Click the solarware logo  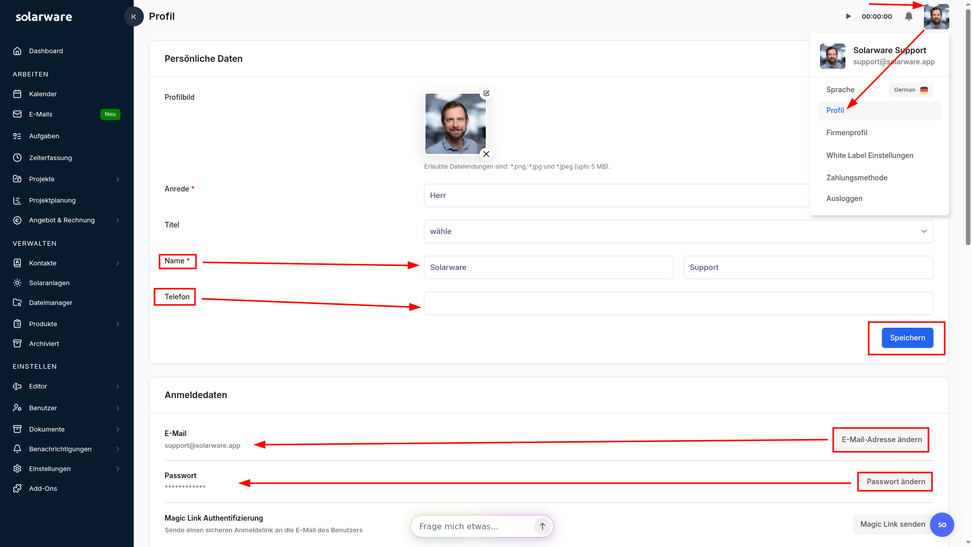tap(44, 17)
